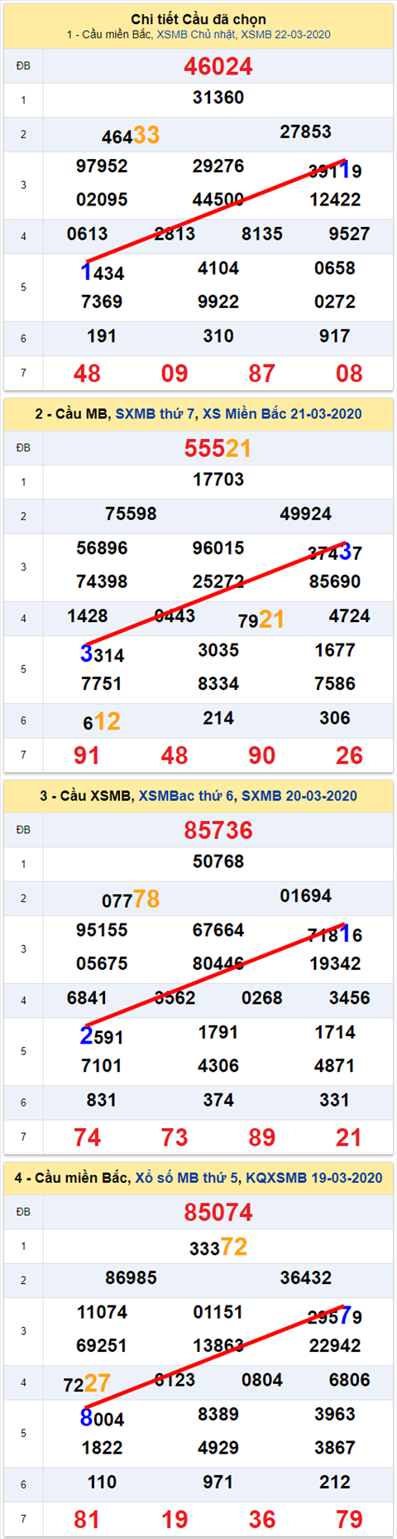Image resolution: width=397 pixels, height=1539 pixels.
Task: Select first prize number 31360
Action: [218, 98]
